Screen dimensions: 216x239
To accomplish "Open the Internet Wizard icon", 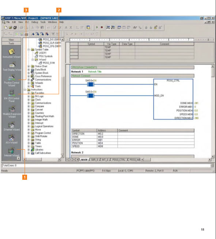I will pos(11,151).
